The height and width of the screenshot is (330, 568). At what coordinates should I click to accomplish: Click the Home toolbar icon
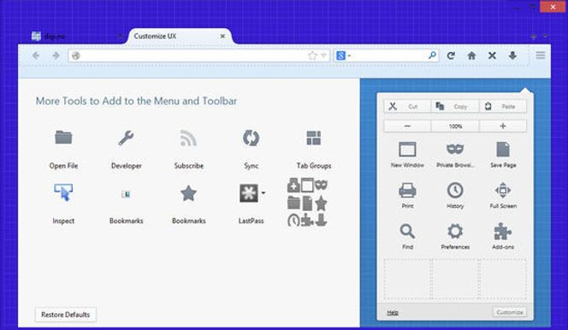pos(471,56)
